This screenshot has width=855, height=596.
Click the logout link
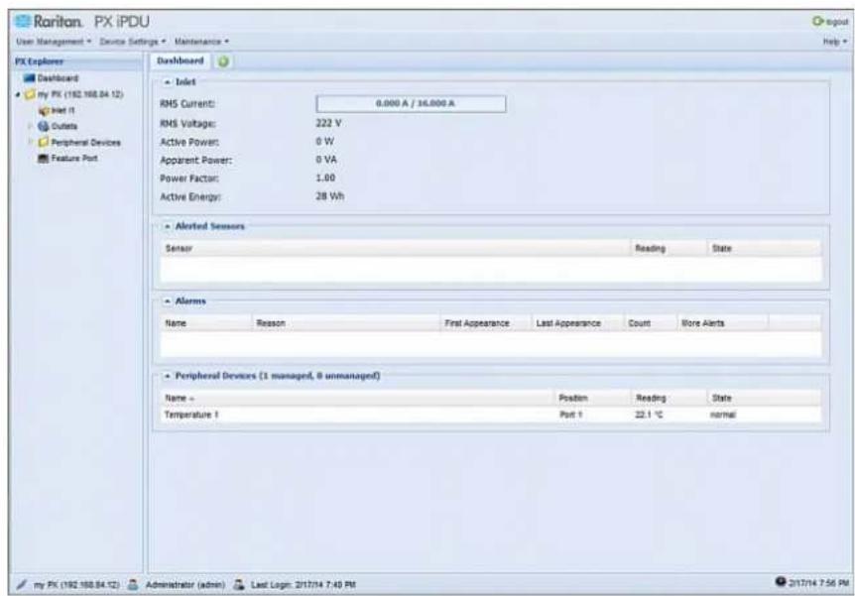837,22
